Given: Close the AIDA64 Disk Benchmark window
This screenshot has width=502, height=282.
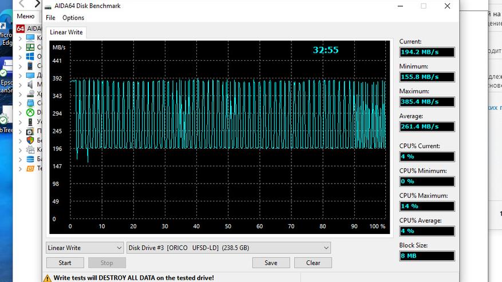Looking at the screenshot, I should click(x=447, y=6).
